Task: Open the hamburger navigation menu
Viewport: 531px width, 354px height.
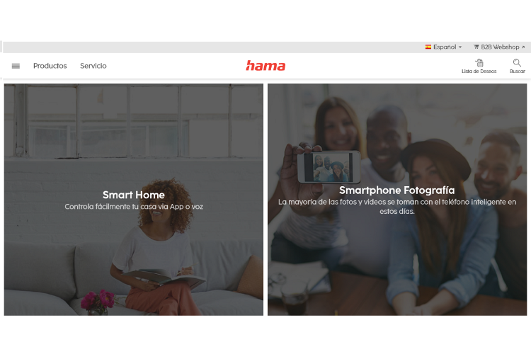Action: point(16,66)
